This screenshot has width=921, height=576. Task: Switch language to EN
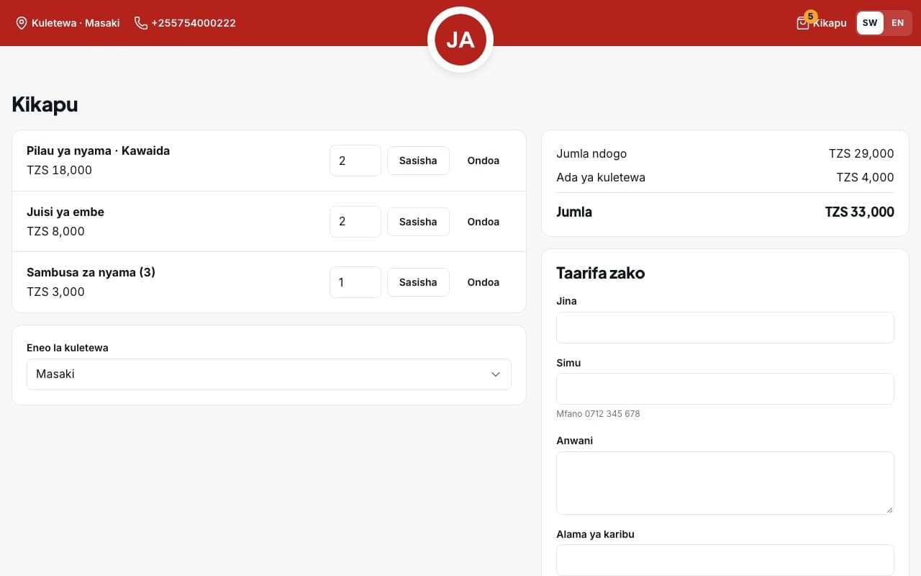pos(898,23)
